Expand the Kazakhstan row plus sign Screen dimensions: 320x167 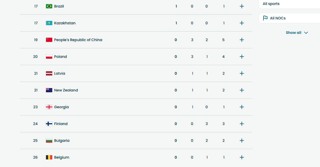point(242,23)
